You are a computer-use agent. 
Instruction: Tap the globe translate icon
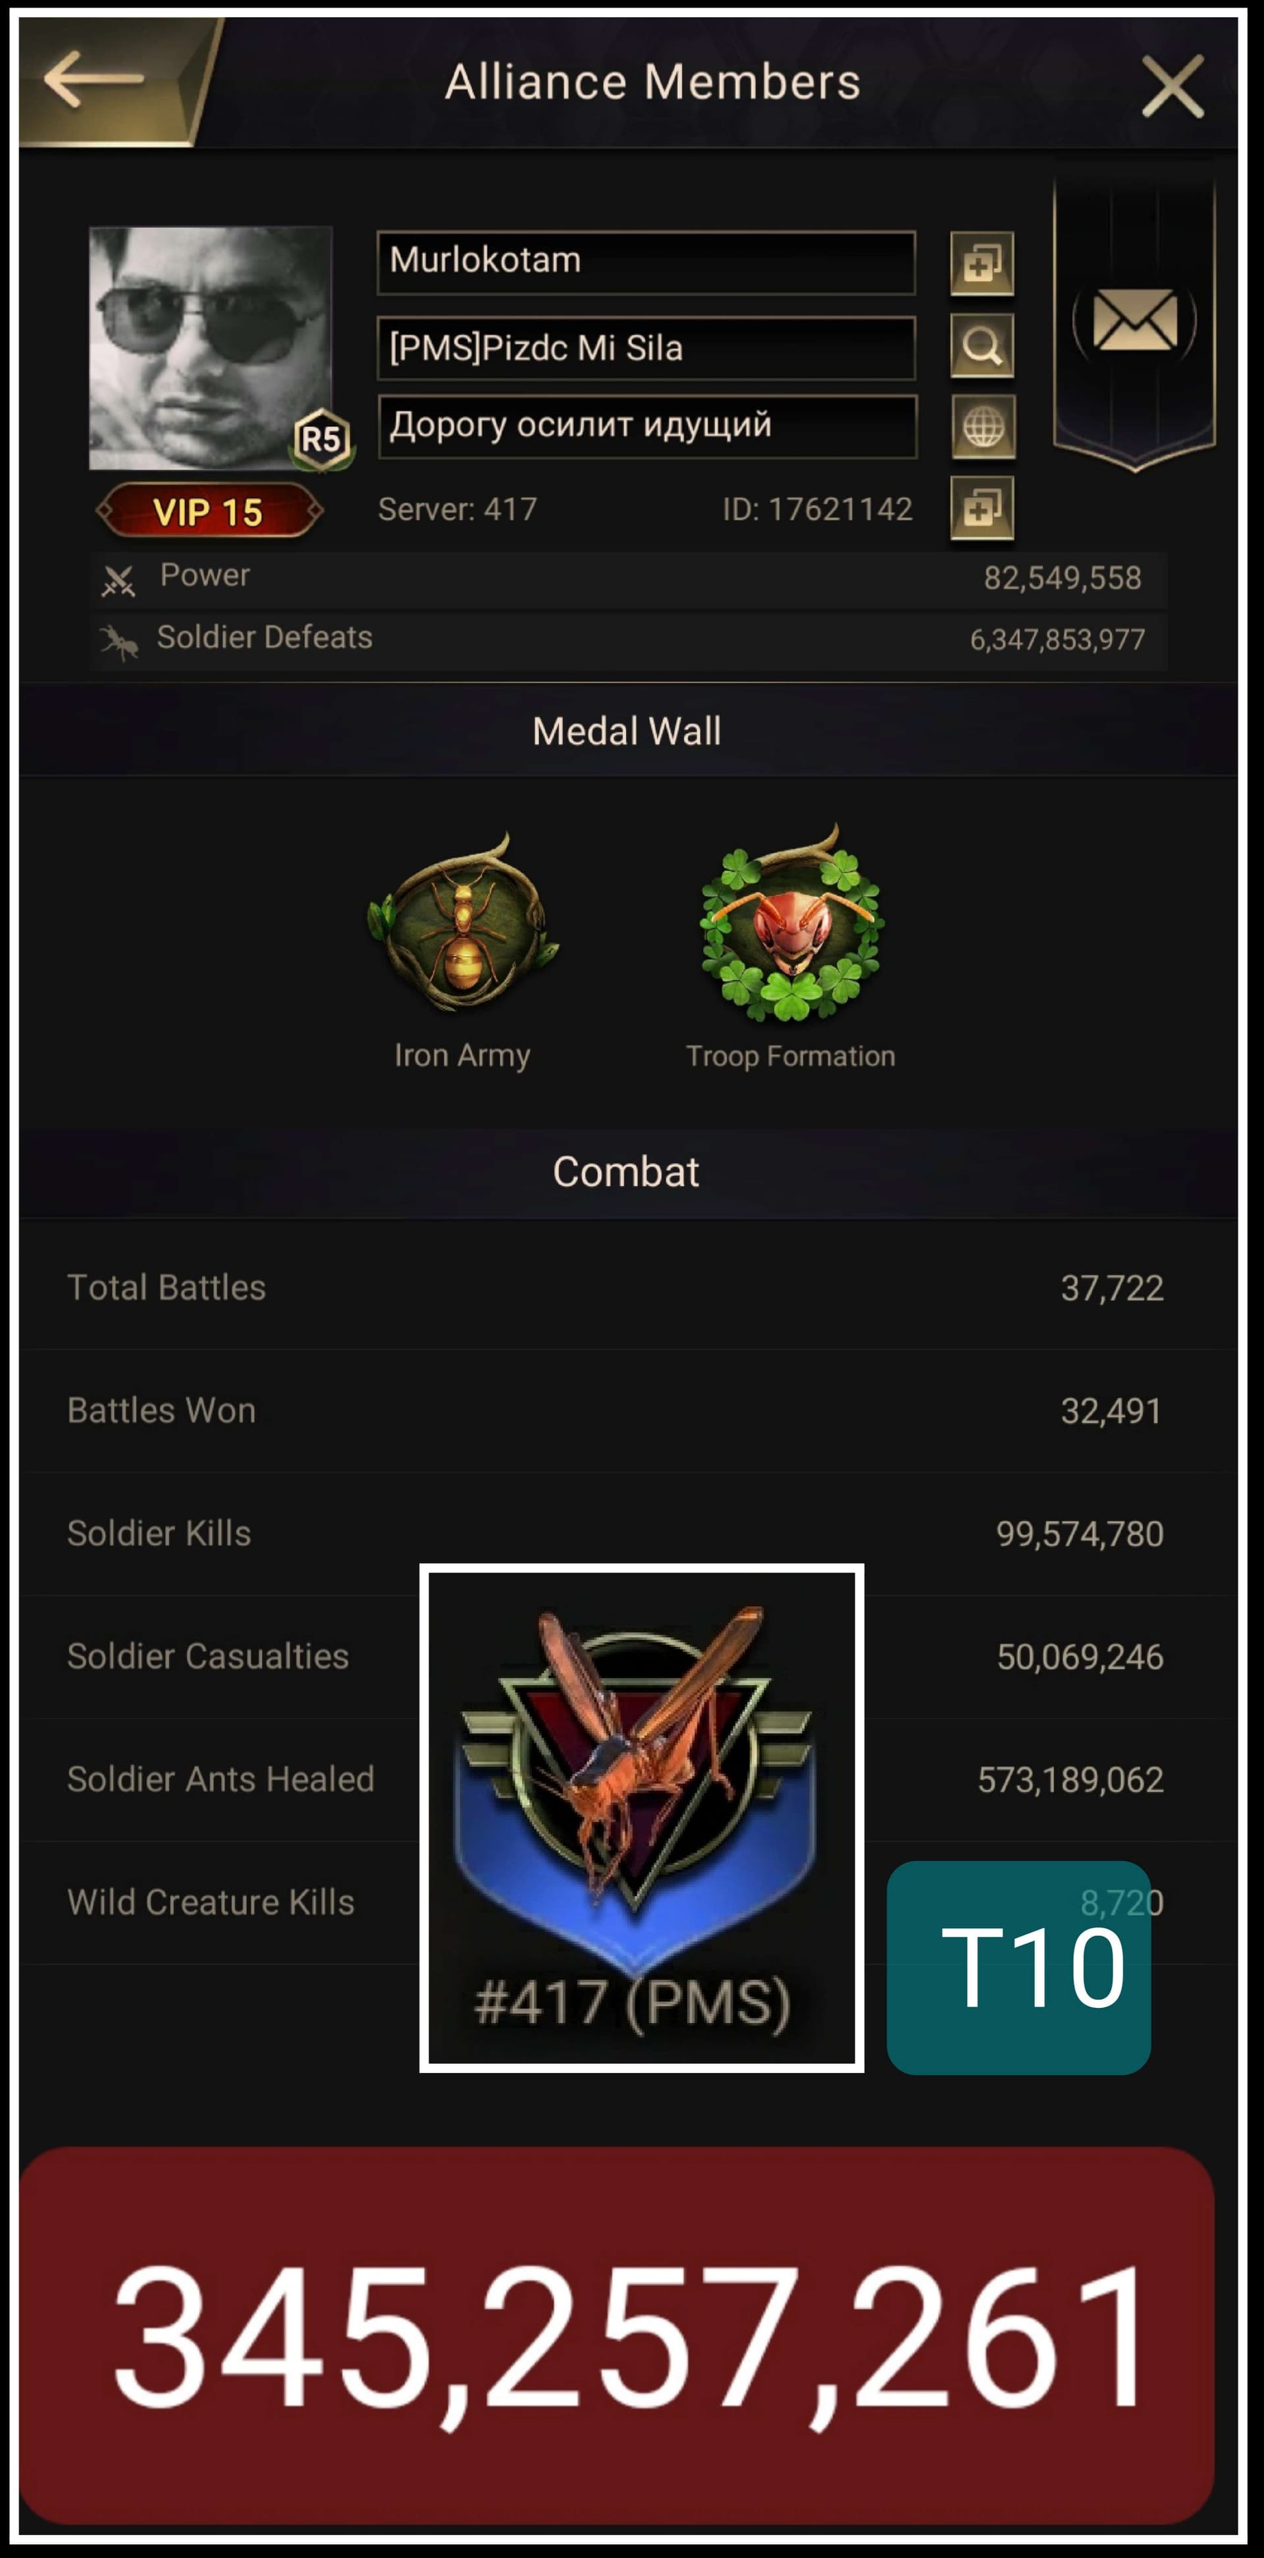pos(982,427)
